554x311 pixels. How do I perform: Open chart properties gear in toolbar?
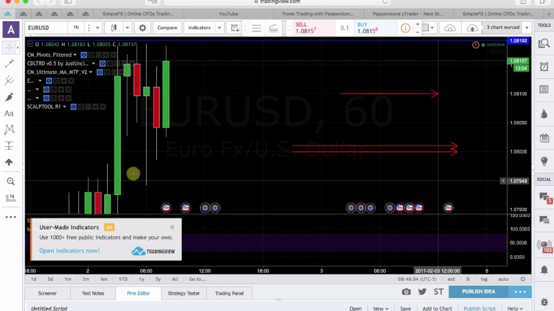pyautogui.click(x=142, y=28)
